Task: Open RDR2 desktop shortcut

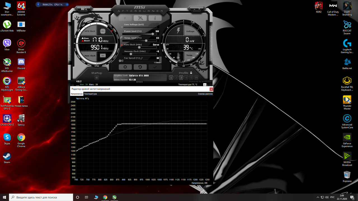Action: 319,7
